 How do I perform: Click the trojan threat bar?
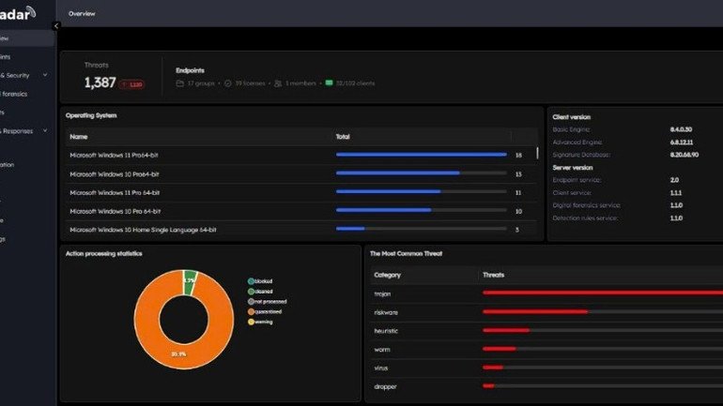pyautogui.click(x=601, y=293)
